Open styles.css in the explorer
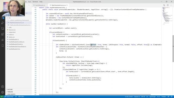The image size is (174, 98). tap(12, 37)
